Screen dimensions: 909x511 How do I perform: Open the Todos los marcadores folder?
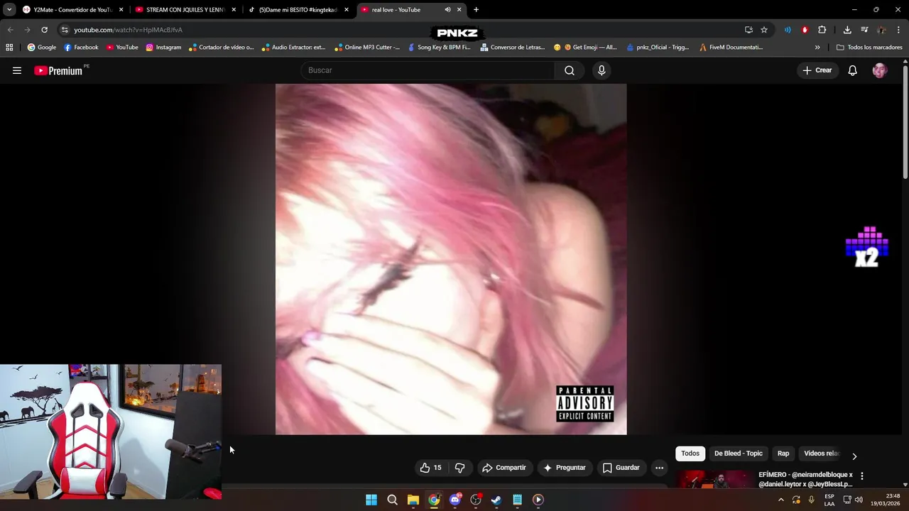(x=869, y=48)
